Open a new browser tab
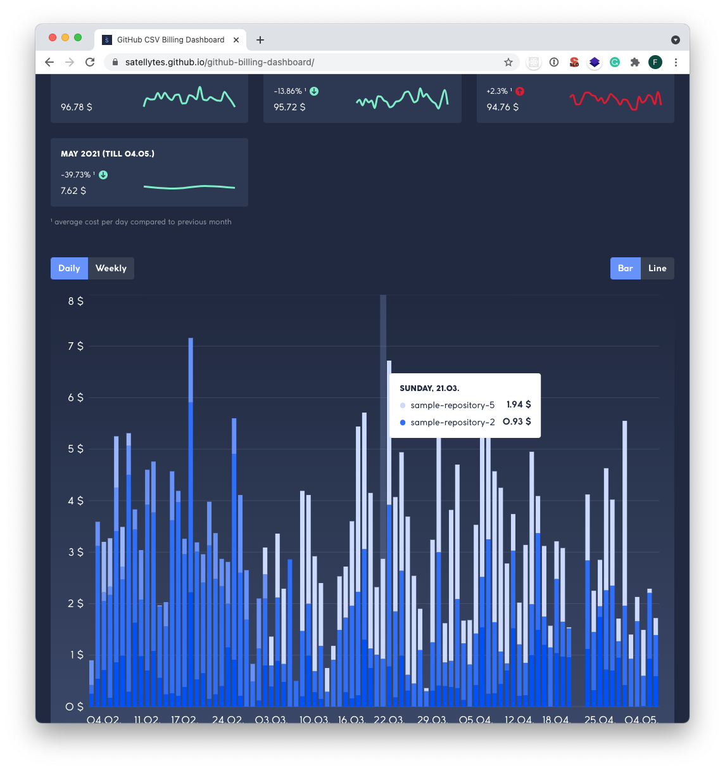This screenshot has width=725, height=770. tap(260, 39)
